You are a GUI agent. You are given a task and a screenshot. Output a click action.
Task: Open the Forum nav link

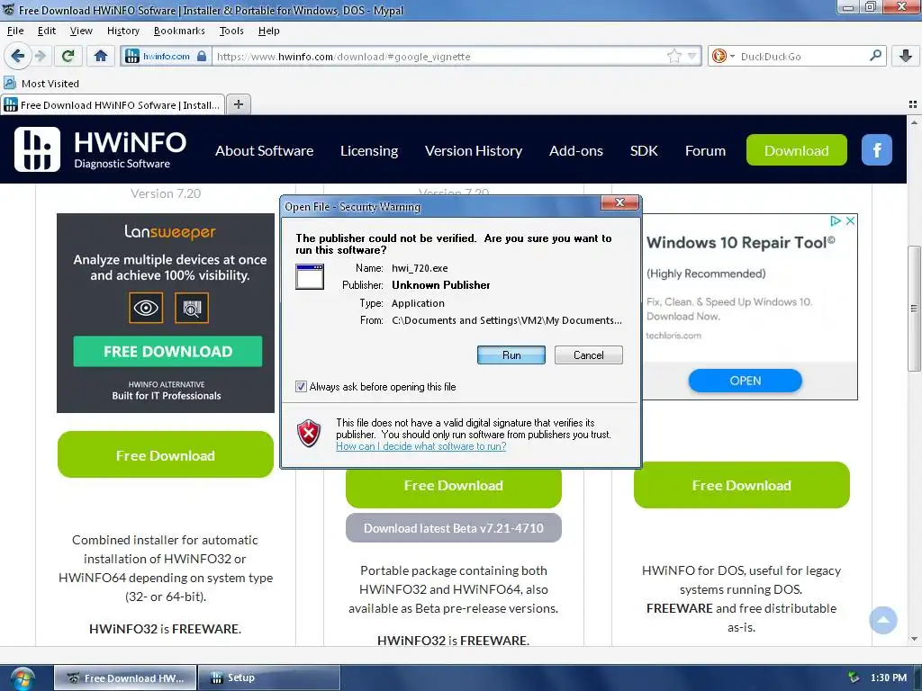coord(705,151)
